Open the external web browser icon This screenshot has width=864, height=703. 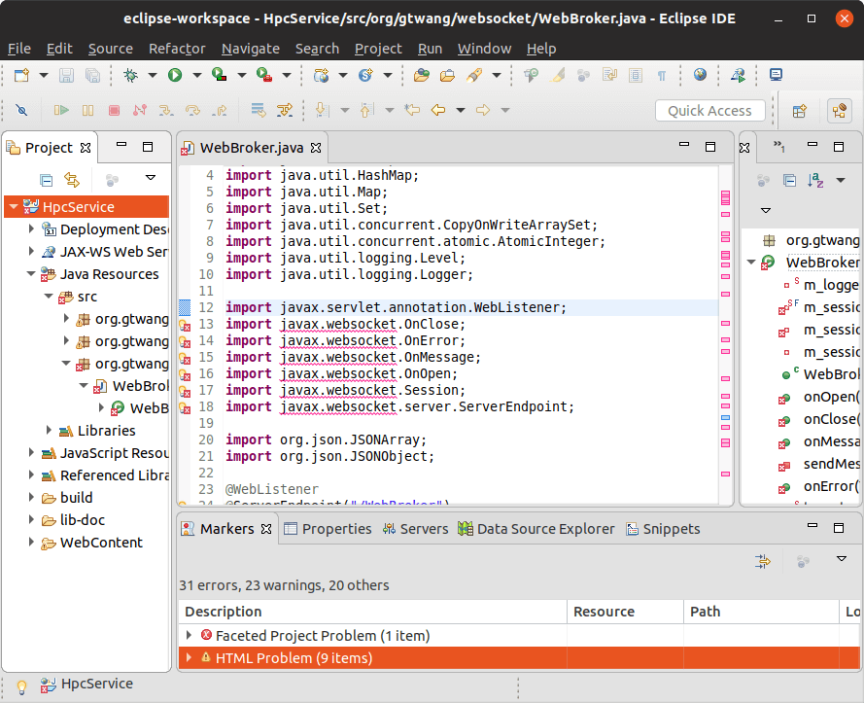tap(699, 75)
